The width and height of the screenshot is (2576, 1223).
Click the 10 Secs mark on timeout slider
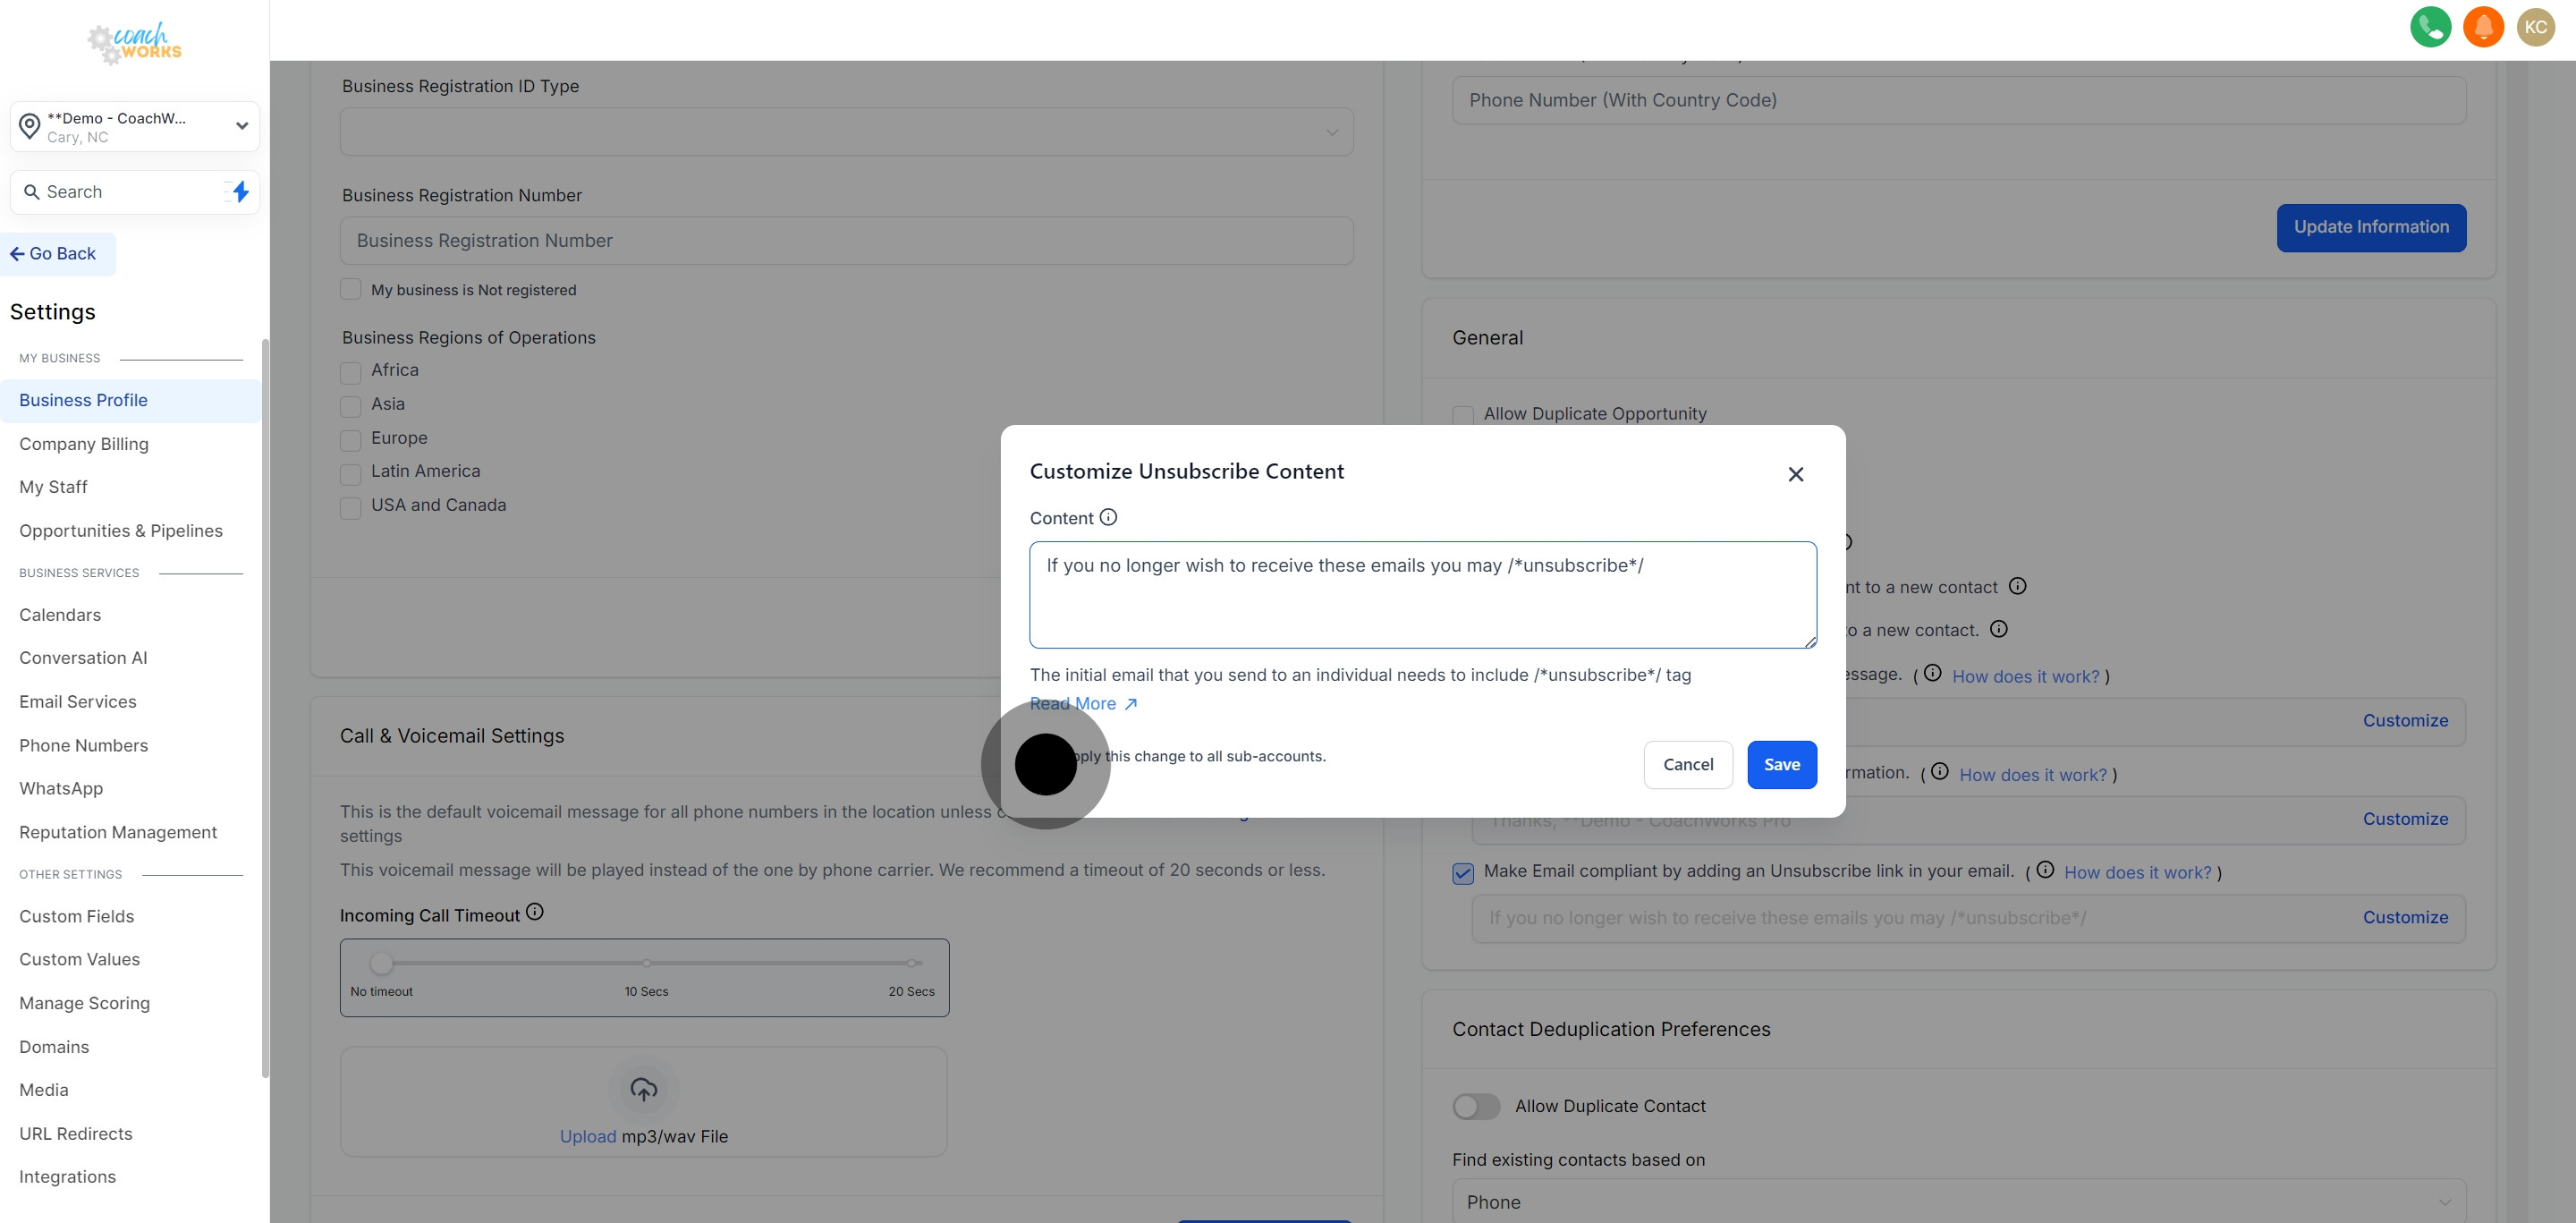click(x=647, y=963)
